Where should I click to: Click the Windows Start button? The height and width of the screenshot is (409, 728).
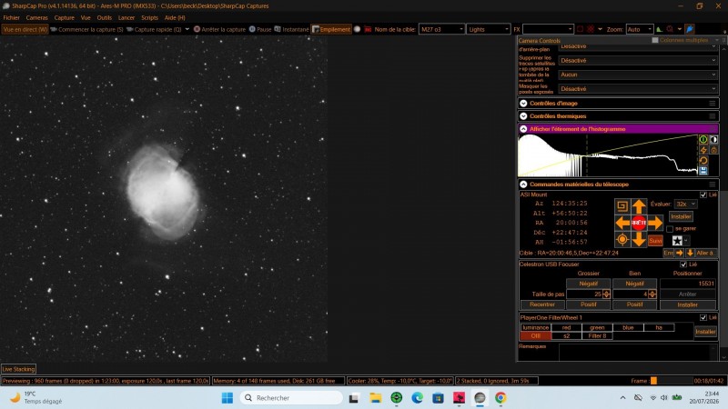(x=227, y=398)
